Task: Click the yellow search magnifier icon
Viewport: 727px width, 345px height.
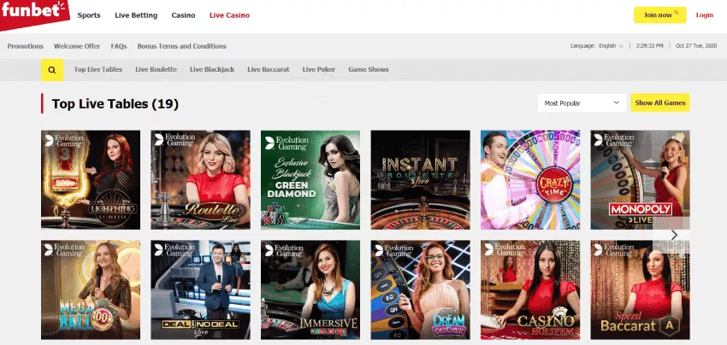Action: pos(52,69)
